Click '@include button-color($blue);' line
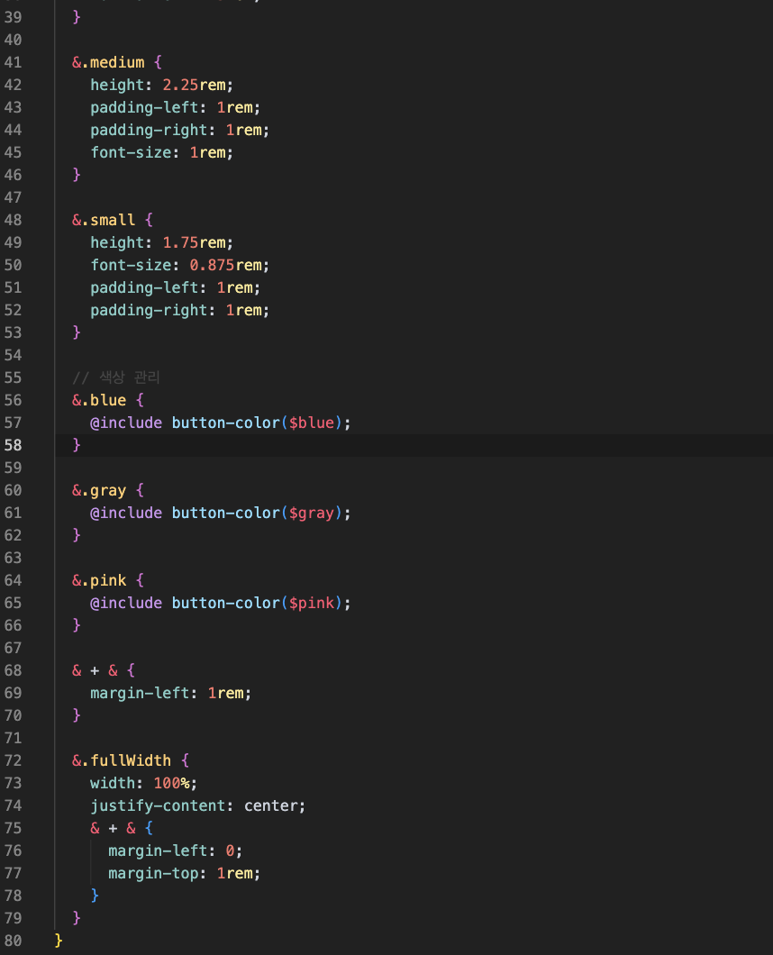 pyautogui.click(x=221, y=423)
